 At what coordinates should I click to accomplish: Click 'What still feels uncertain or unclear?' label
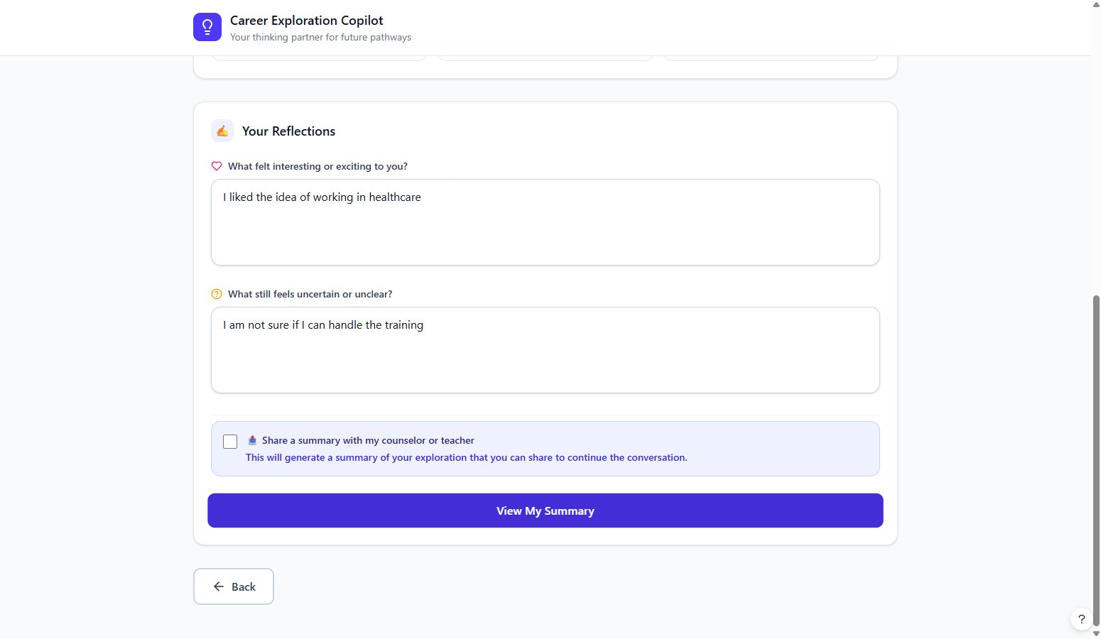[310, 294]
